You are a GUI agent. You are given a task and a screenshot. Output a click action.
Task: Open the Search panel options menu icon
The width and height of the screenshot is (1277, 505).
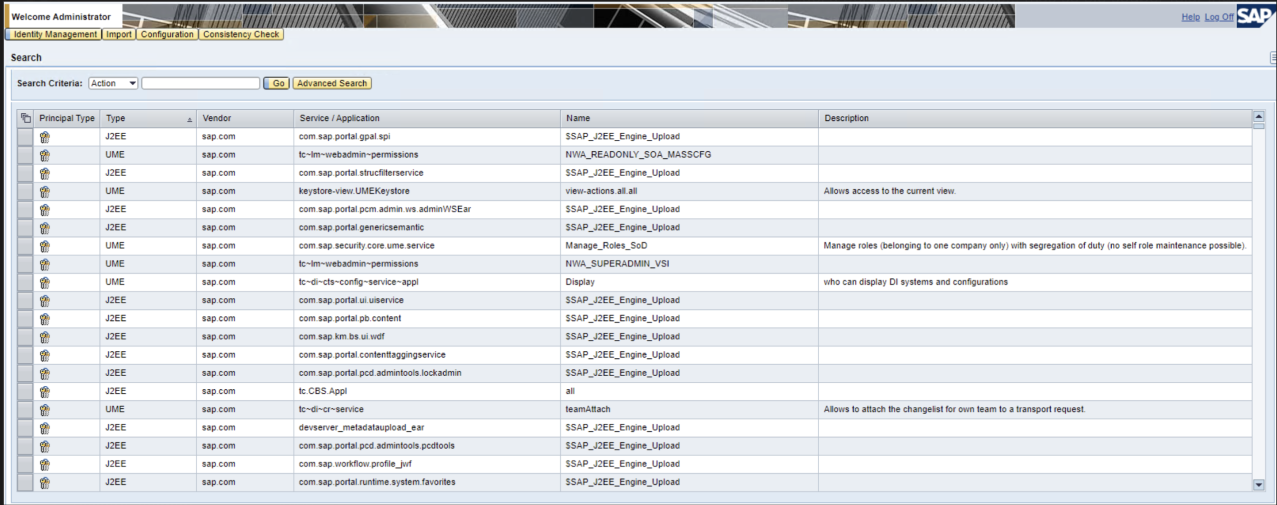click(1273, 58)
